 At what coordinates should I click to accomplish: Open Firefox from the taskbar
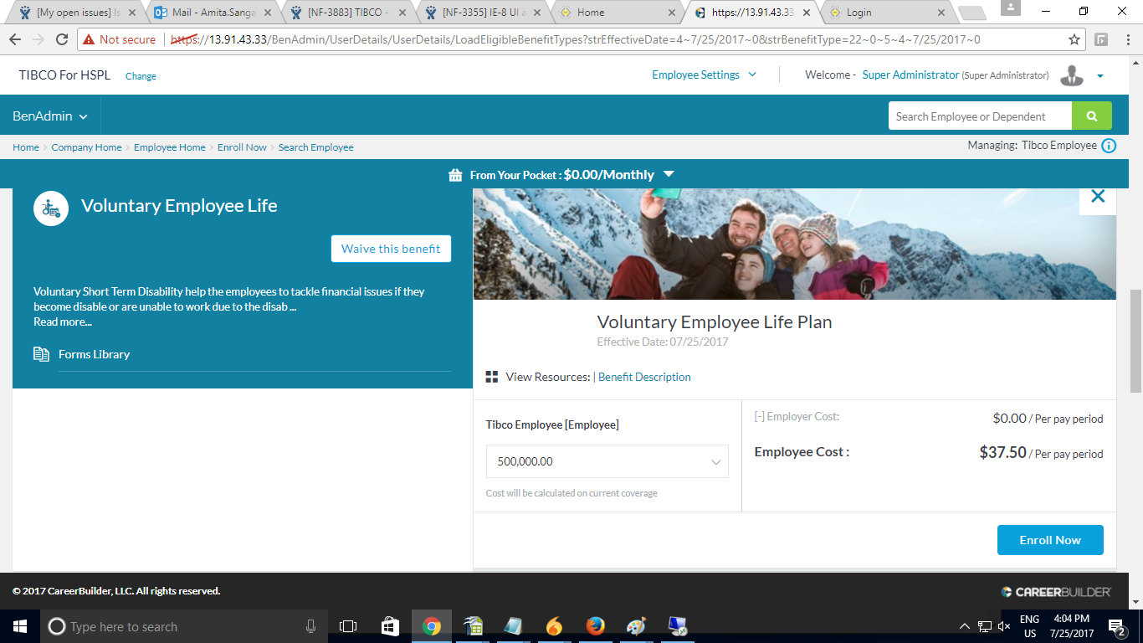[595, 626]
